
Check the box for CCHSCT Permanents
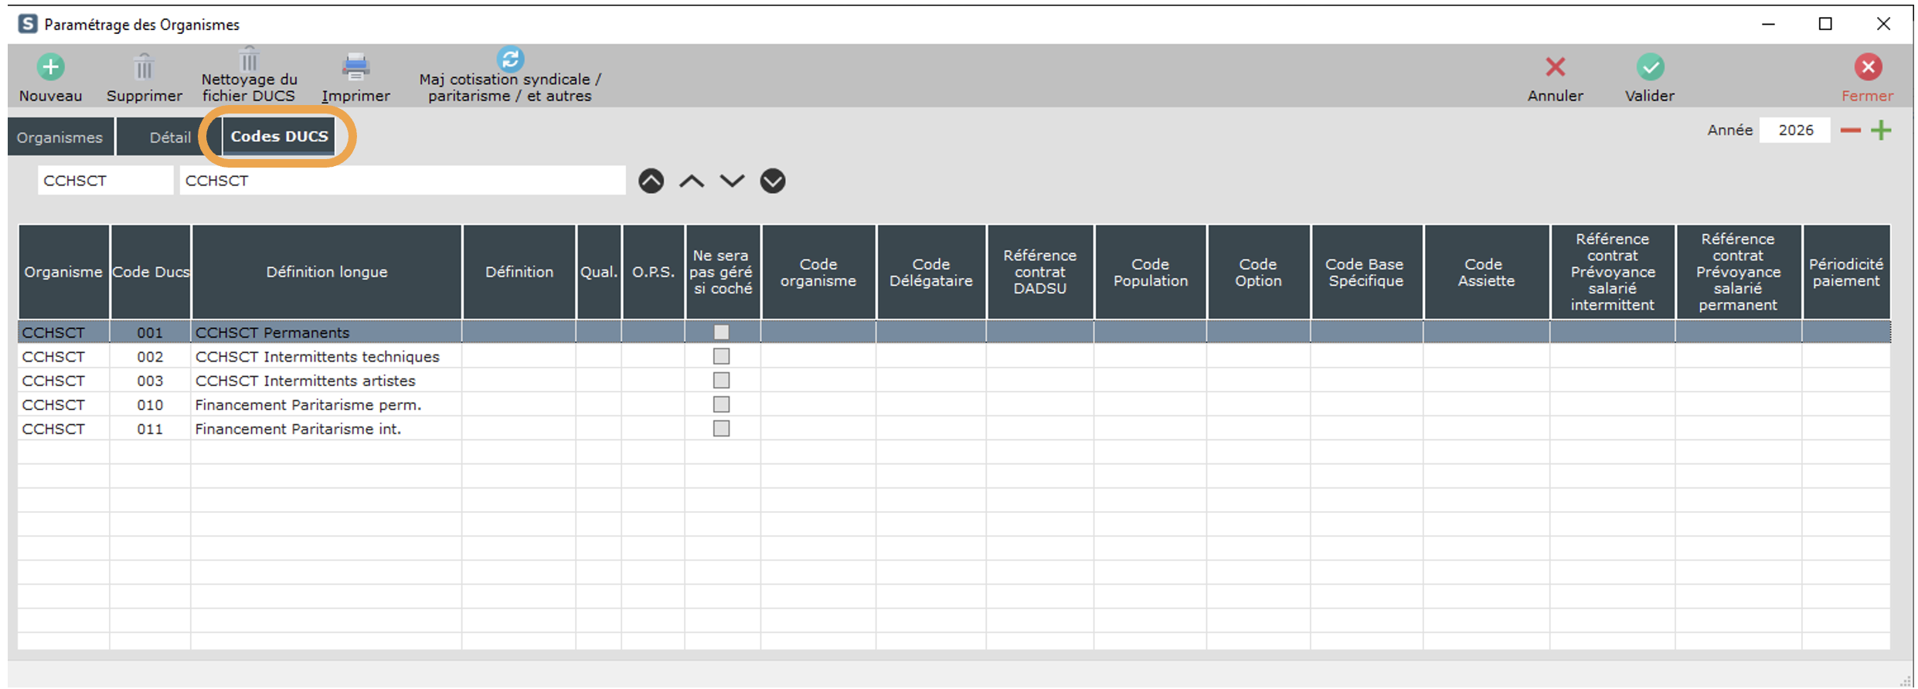point(721,332)
